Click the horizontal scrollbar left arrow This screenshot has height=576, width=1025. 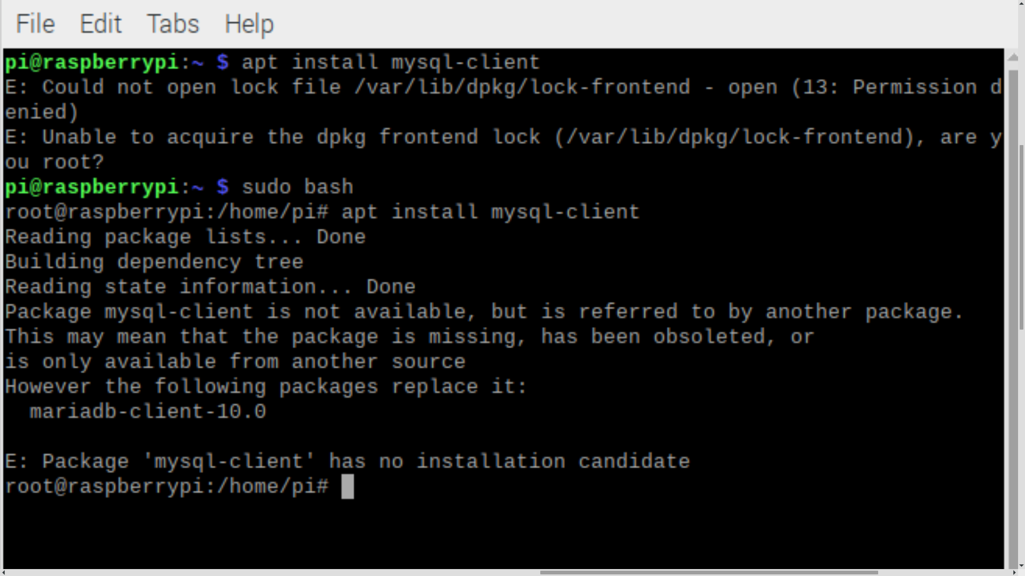(x=4, y=573)
